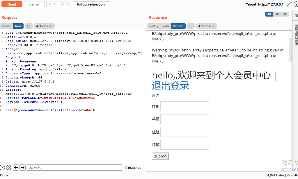Image resolution: width=298 pixels, height=179 pixels.
Task: Click the 退出登录 logout link
Action: (171, 86)
